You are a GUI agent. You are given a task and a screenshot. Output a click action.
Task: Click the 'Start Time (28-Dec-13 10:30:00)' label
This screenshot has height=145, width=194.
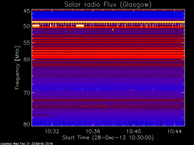point(108,137)
